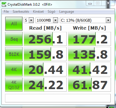
Task: Expand the test count dropdown showing 5
Action: coord(31,20)
